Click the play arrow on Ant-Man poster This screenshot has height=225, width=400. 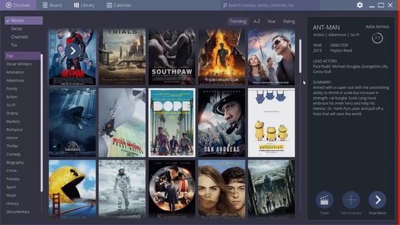click(72, 51)
